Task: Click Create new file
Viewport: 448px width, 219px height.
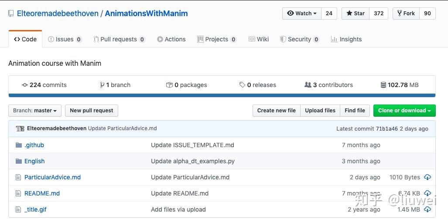Action: tap(276, 111)
